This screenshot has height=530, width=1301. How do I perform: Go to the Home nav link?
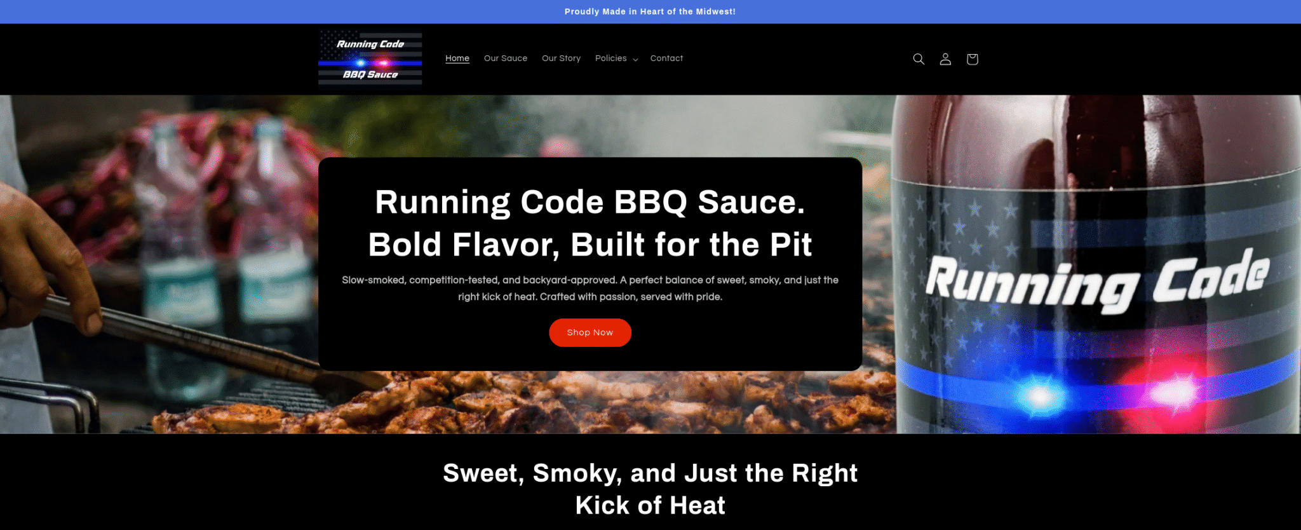457,58
